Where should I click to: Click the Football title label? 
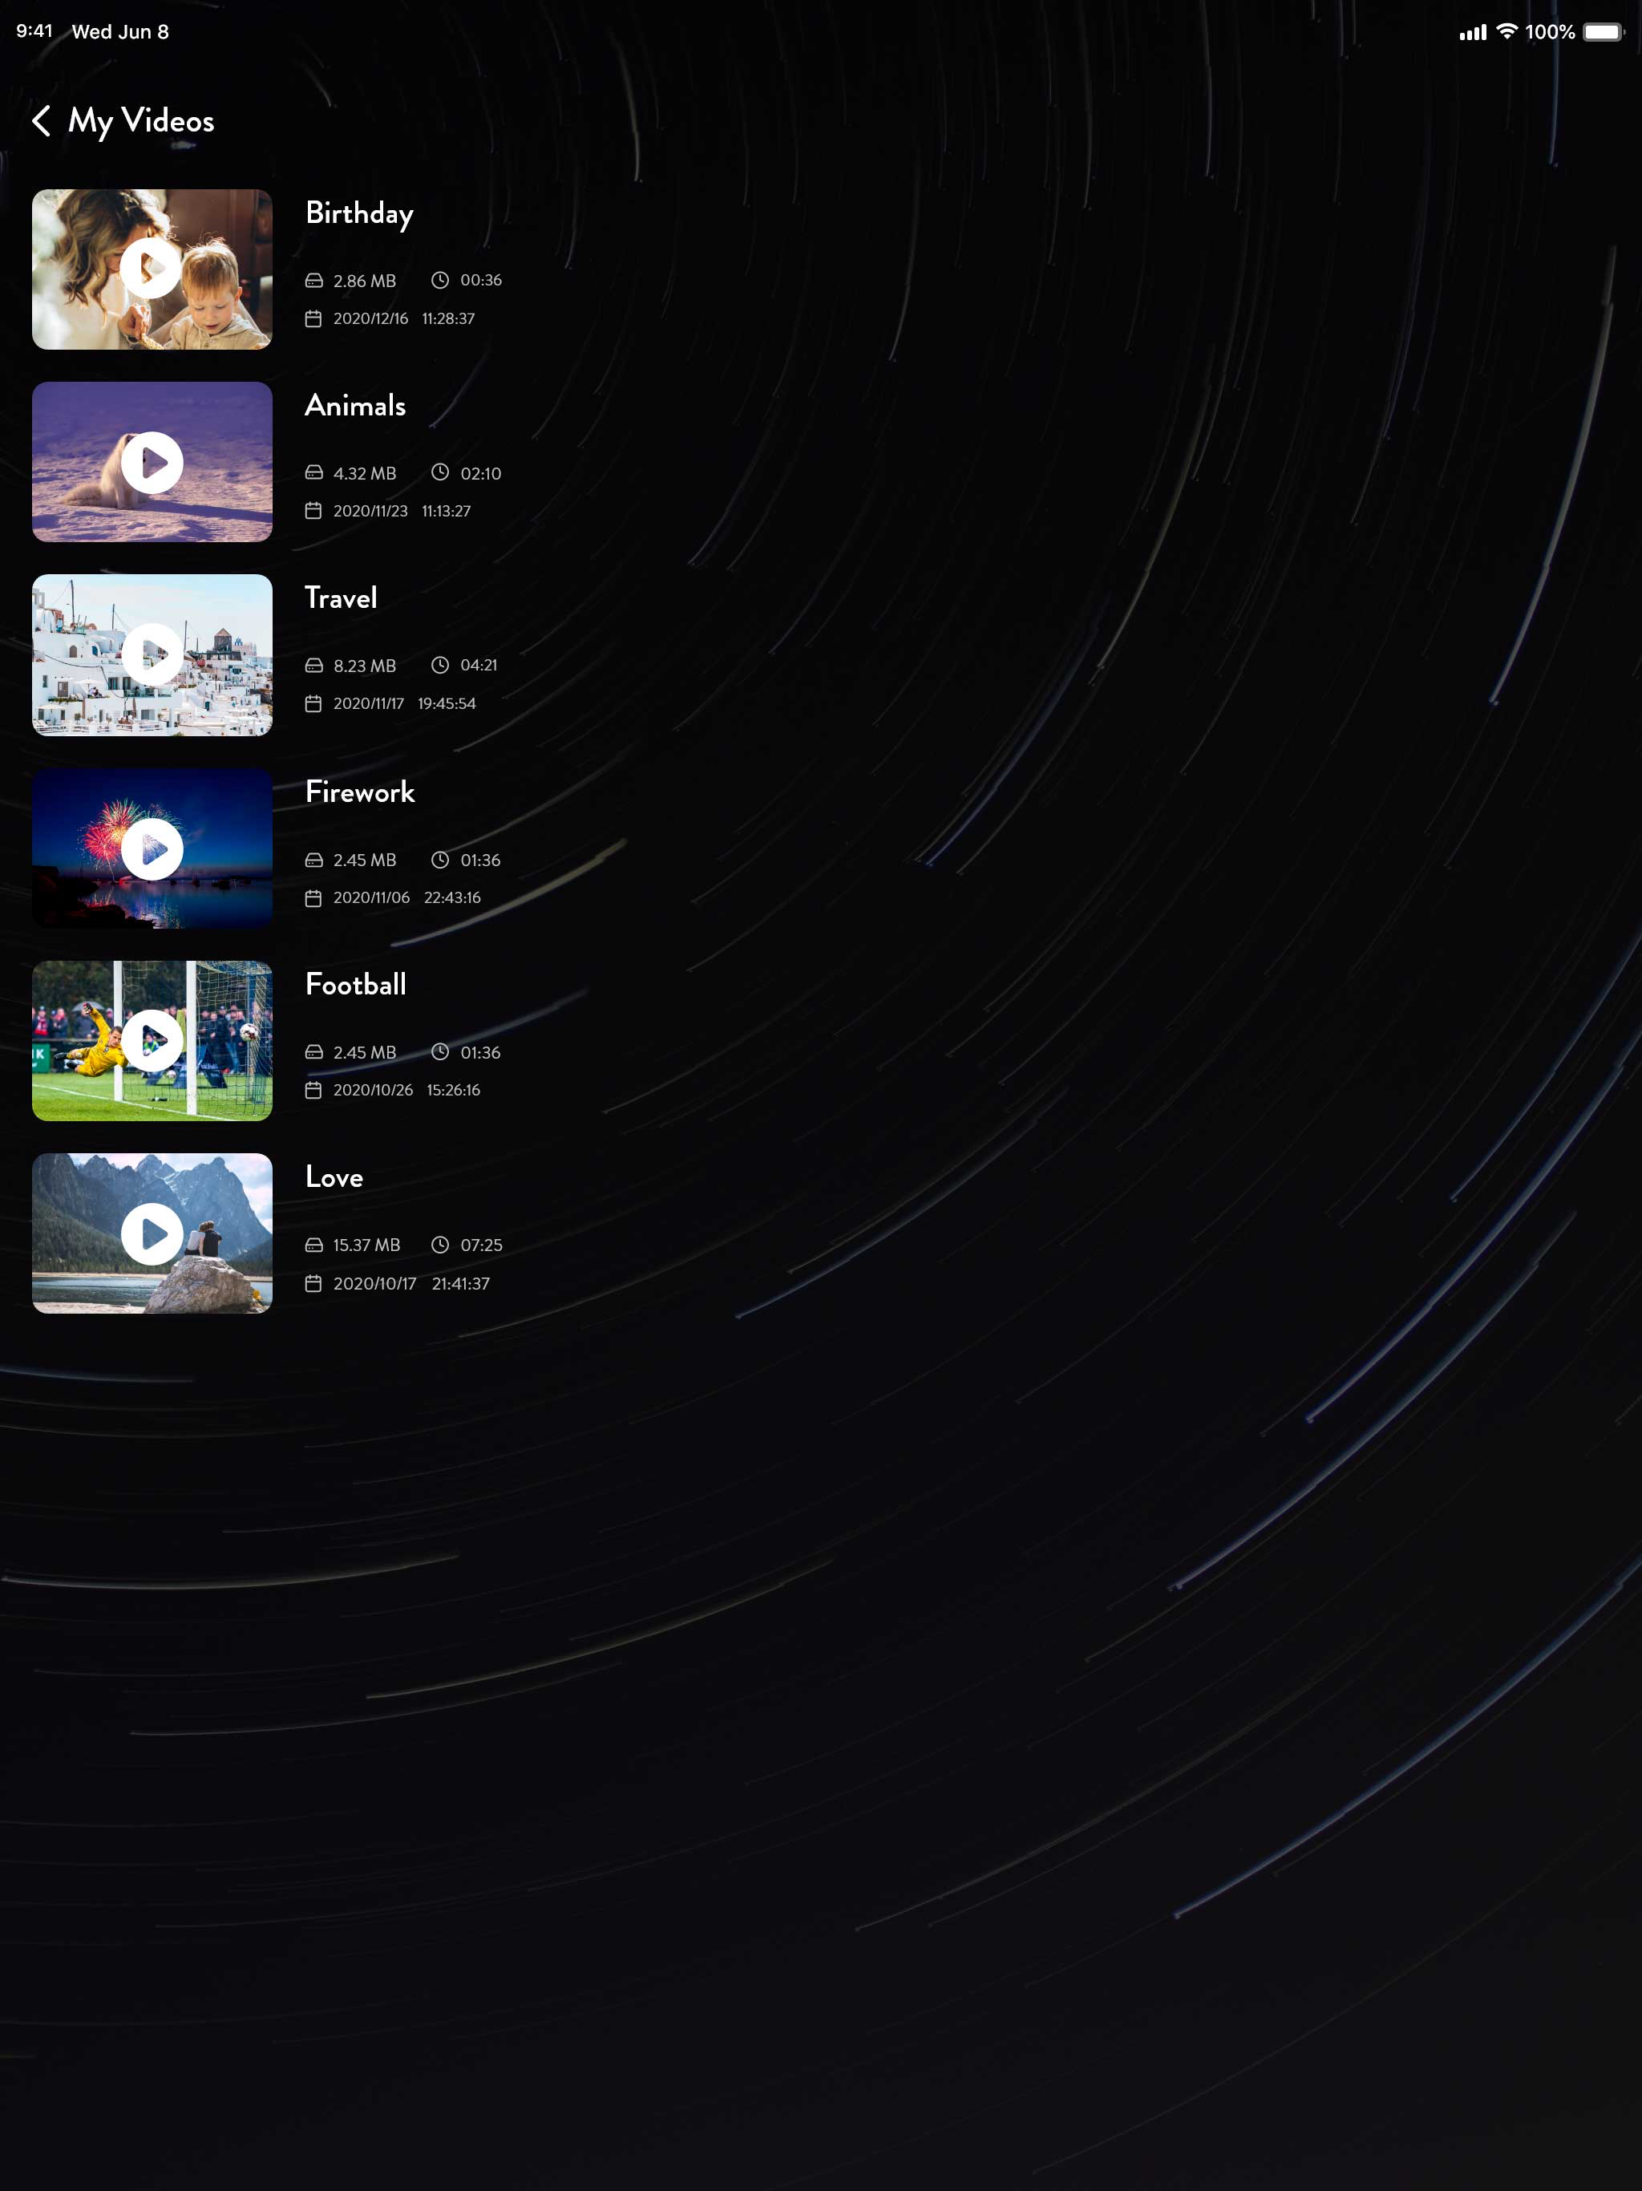[355, 985]
